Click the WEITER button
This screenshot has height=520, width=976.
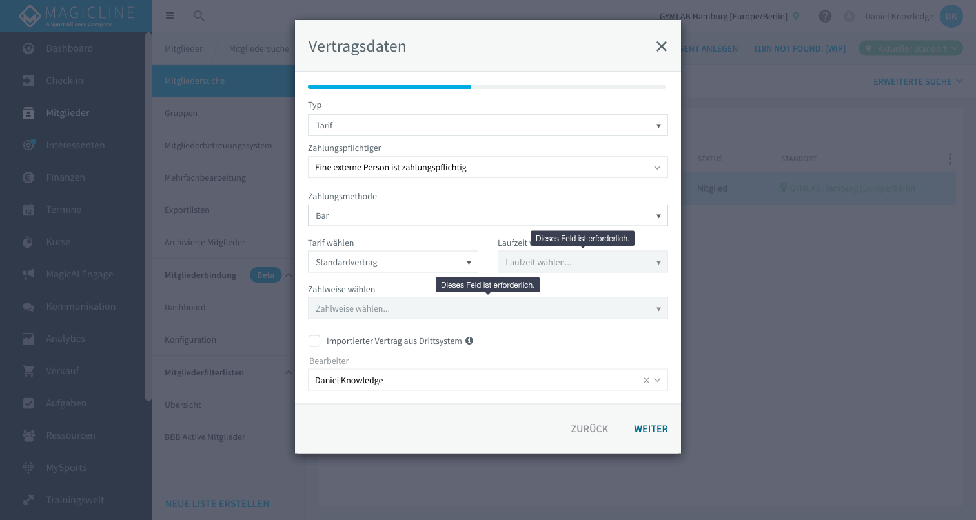[651, 429]
